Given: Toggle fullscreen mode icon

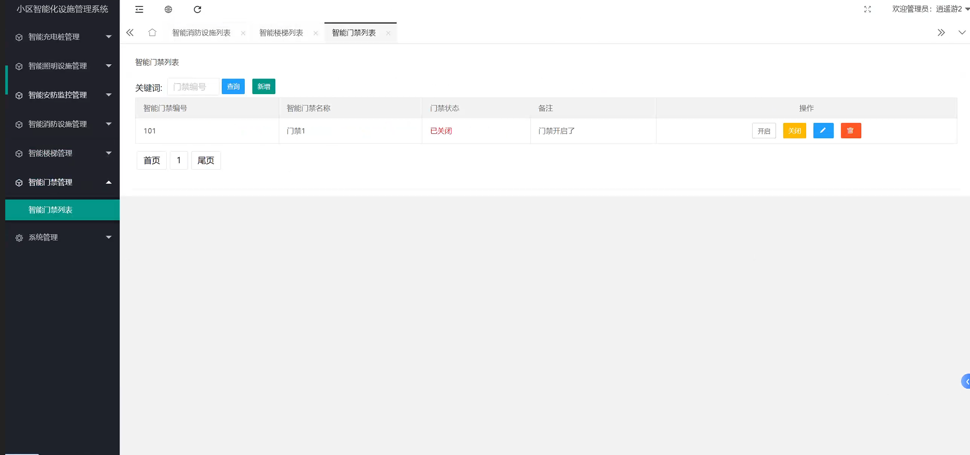Looking at the screenshot, I should [x=867, y=9].
